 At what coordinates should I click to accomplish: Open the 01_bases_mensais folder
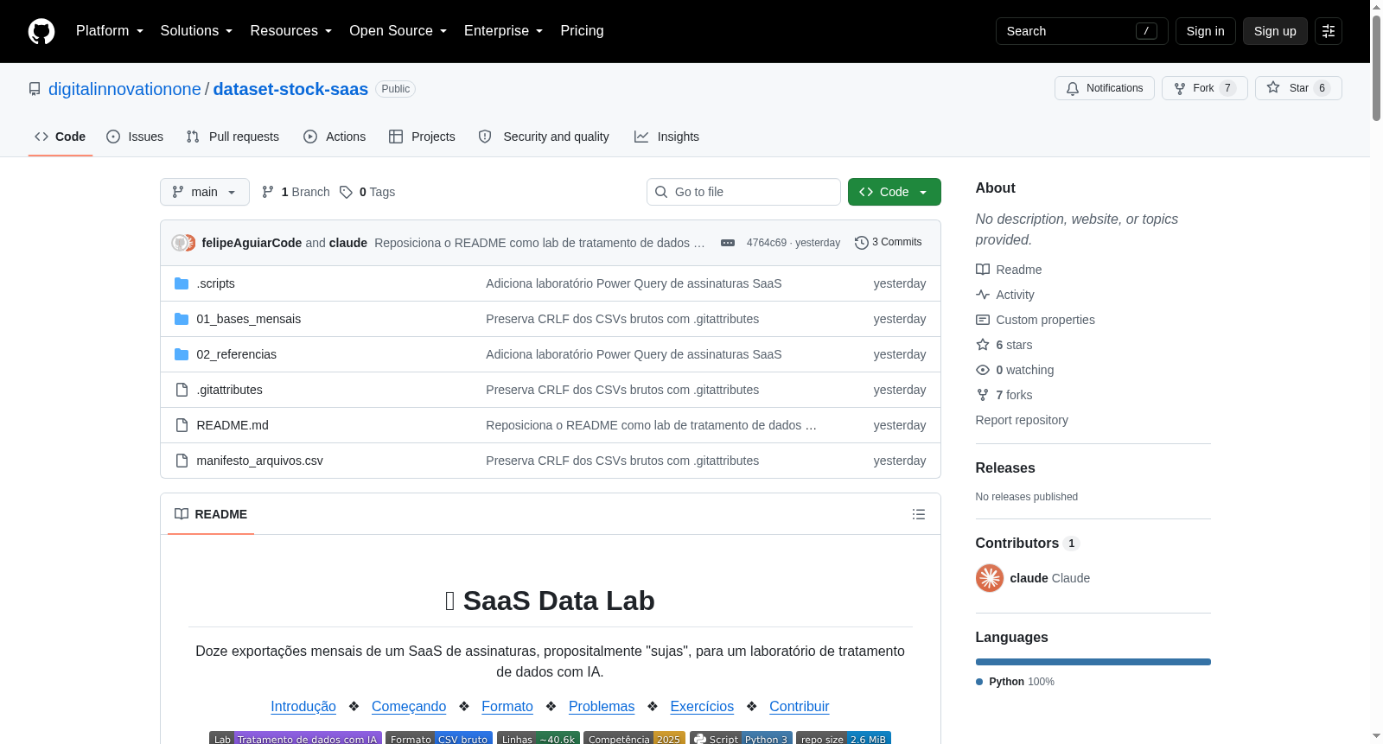248,319
